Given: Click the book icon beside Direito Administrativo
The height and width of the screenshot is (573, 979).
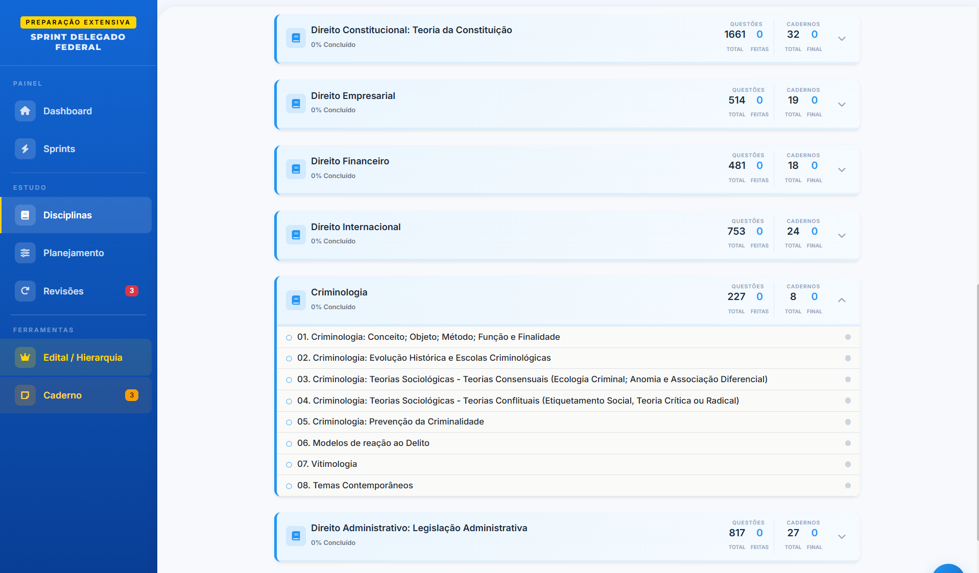Looking at the screenshot, I should [296, 536].
